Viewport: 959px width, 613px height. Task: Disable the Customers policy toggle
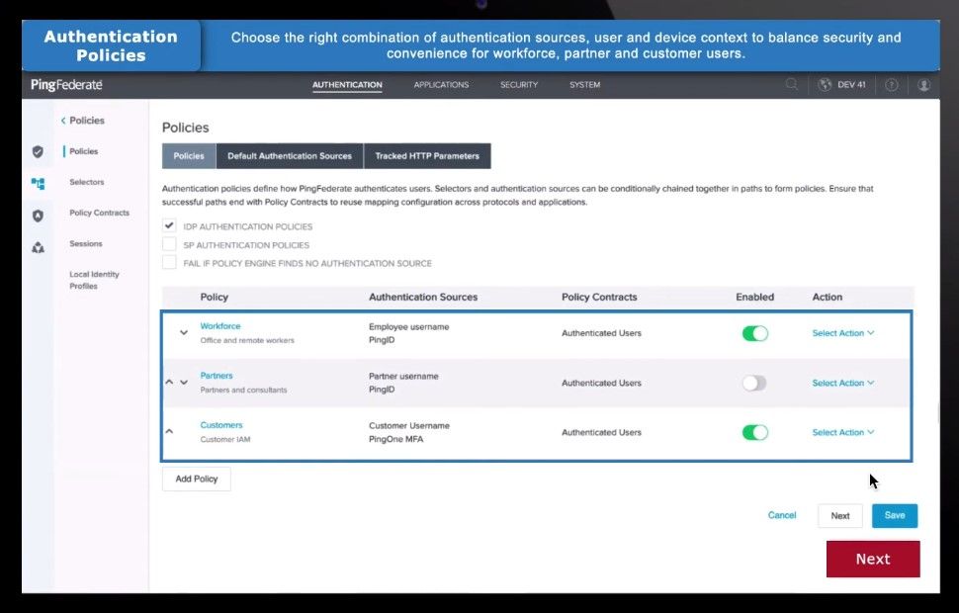[754, 432]
